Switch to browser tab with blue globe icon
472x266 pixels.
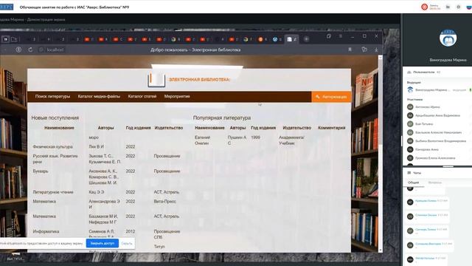(277, 39)
